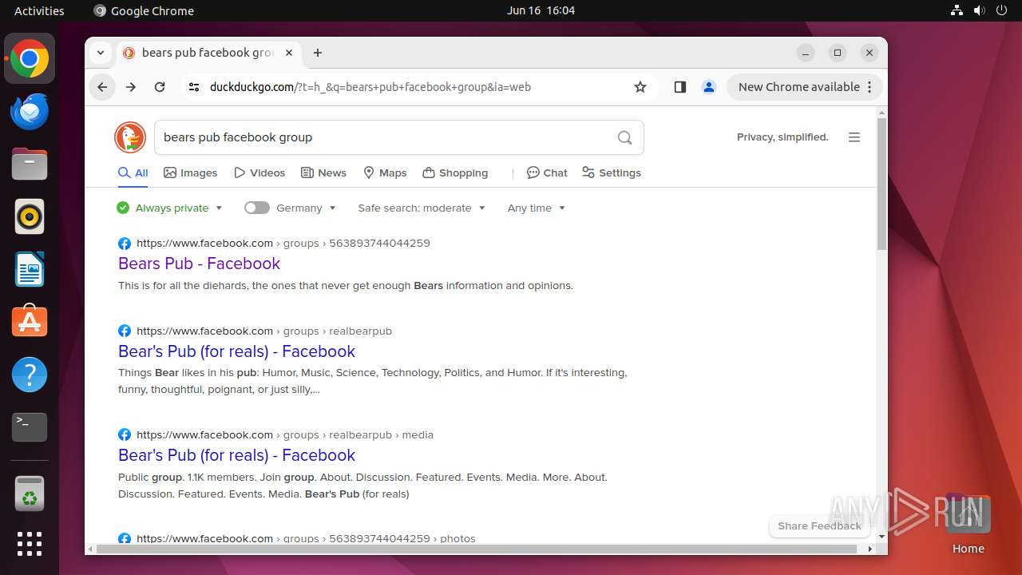Open search Settings option
The width and height of the screenshot is (1022, 575).
pyautogui.click(x=612, y=172)
